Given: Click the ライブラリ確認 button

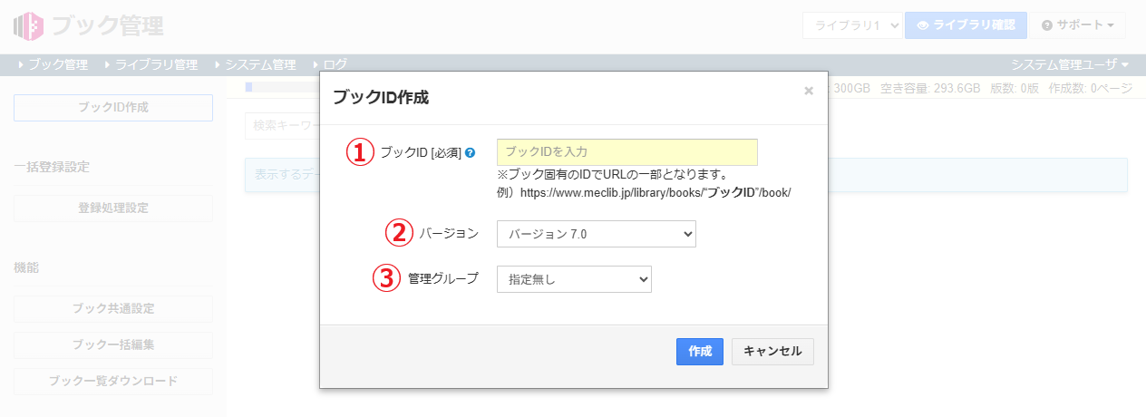Looking at the screenshot, I should click(x=966, y=25).
